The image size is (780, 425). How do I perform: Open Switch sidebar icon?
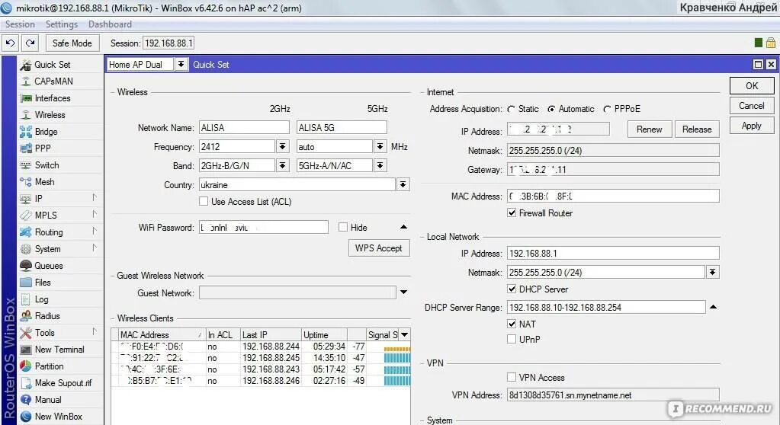coord(25,165)
